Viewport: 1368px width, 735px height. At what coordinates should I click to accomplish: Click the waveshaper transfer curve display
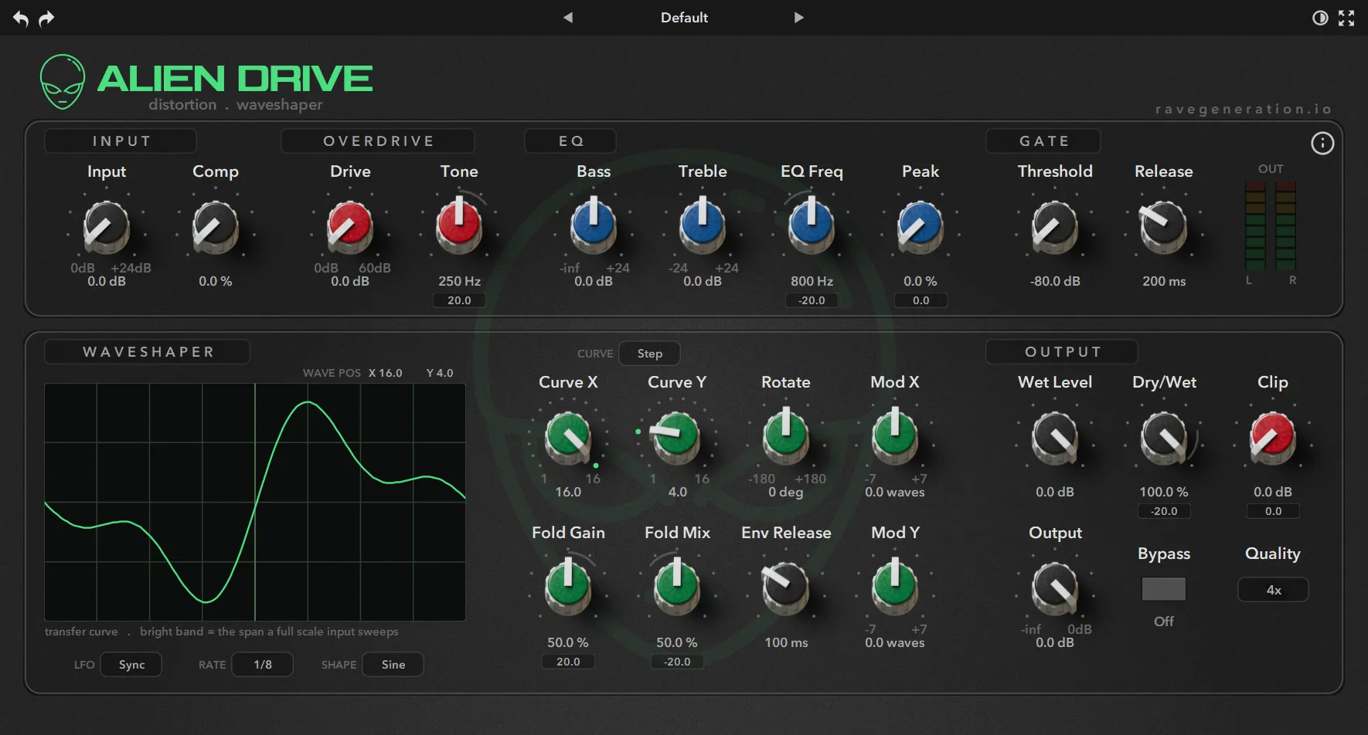pyautogui.click(x=255, y=502)
